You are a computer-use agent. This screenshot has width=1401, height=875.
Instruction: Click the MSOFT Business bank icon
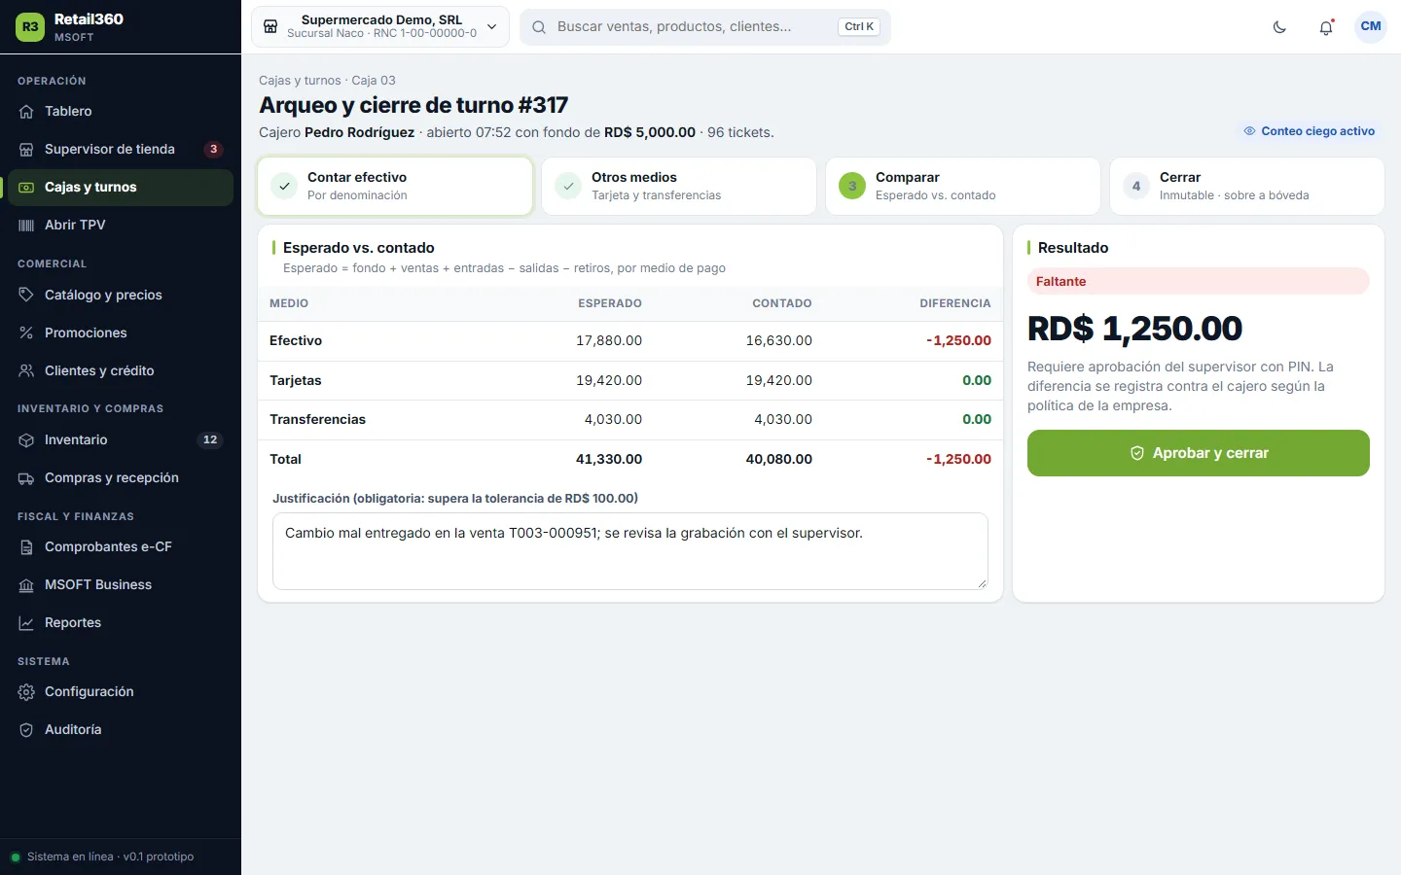[x=26, y=585]
